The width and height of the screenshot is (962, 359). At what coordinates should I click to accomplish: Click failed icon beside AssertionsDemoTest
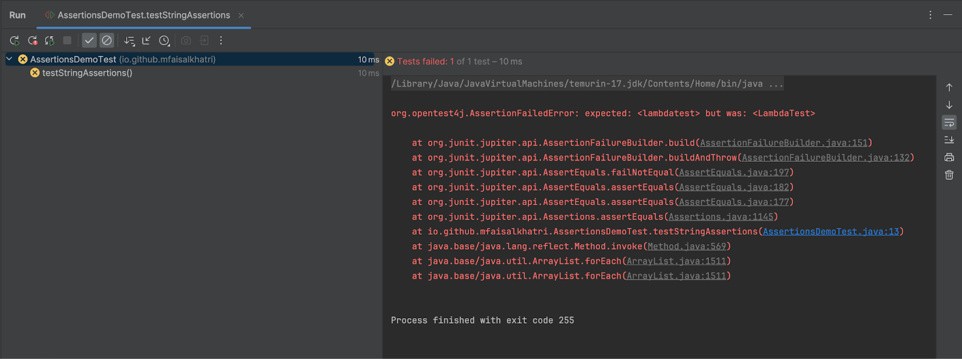tap(23, 59)
